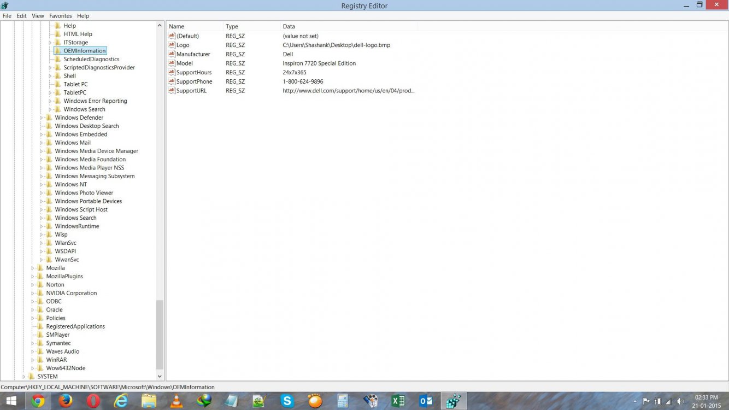Click the Action Center flag icon in the tray
The image size is (729, 410).
(x=646, y=401)
